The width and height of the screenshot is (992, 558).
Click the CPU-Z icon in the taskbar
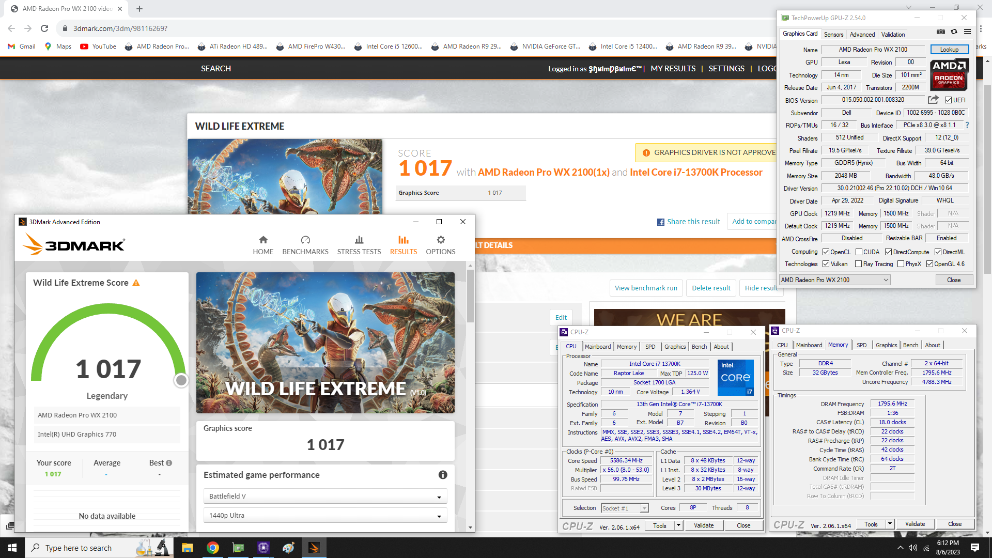click(x=263, y=548)
